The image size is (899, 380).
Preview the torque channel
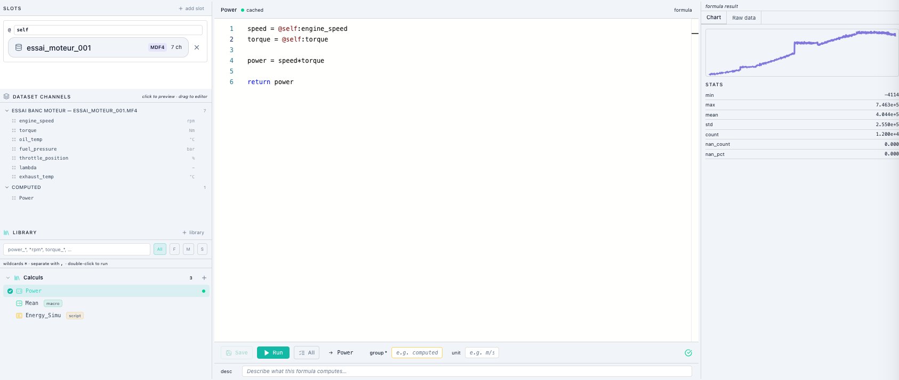28,130
